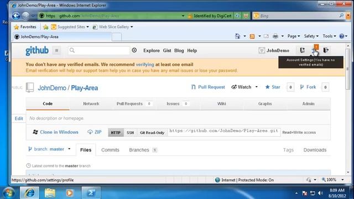Select the Commits subtab
The height and width of the screenshot is (199, 354).
110,150
